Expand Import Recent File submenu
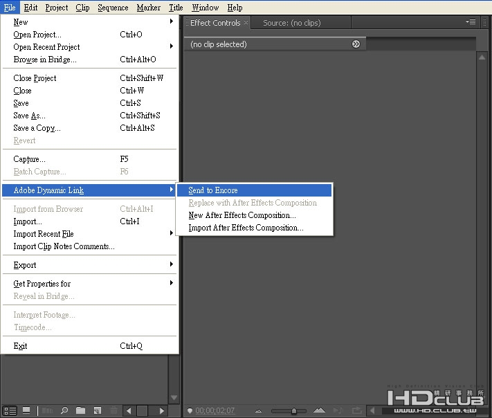The image size is (492, 418). pyautogui.click(x=172, y=233)
